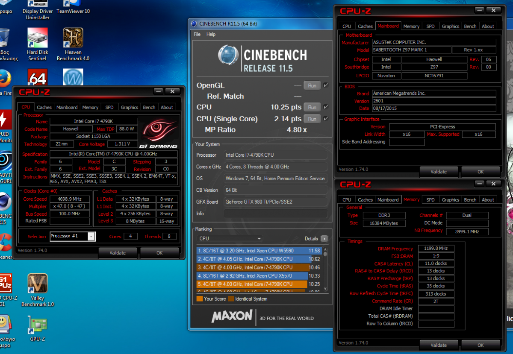Click the BIOS date 08/17/2015

point(433,109)
